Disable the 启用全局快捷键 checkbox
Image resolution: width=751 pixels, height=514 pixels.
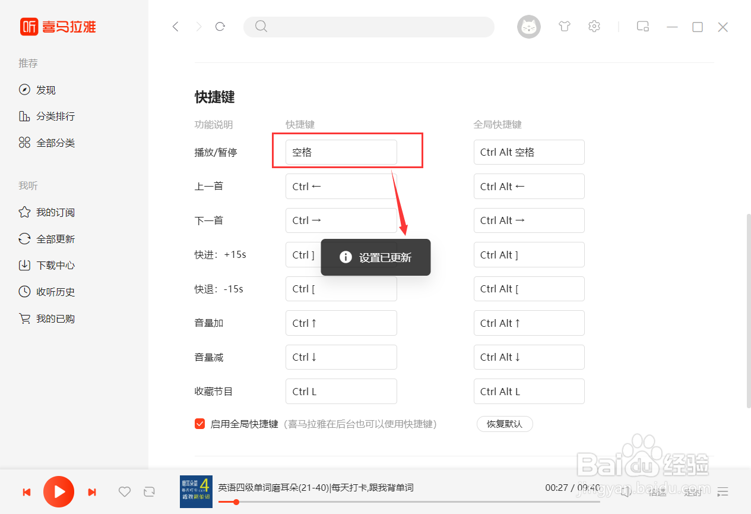click(199, 423)
